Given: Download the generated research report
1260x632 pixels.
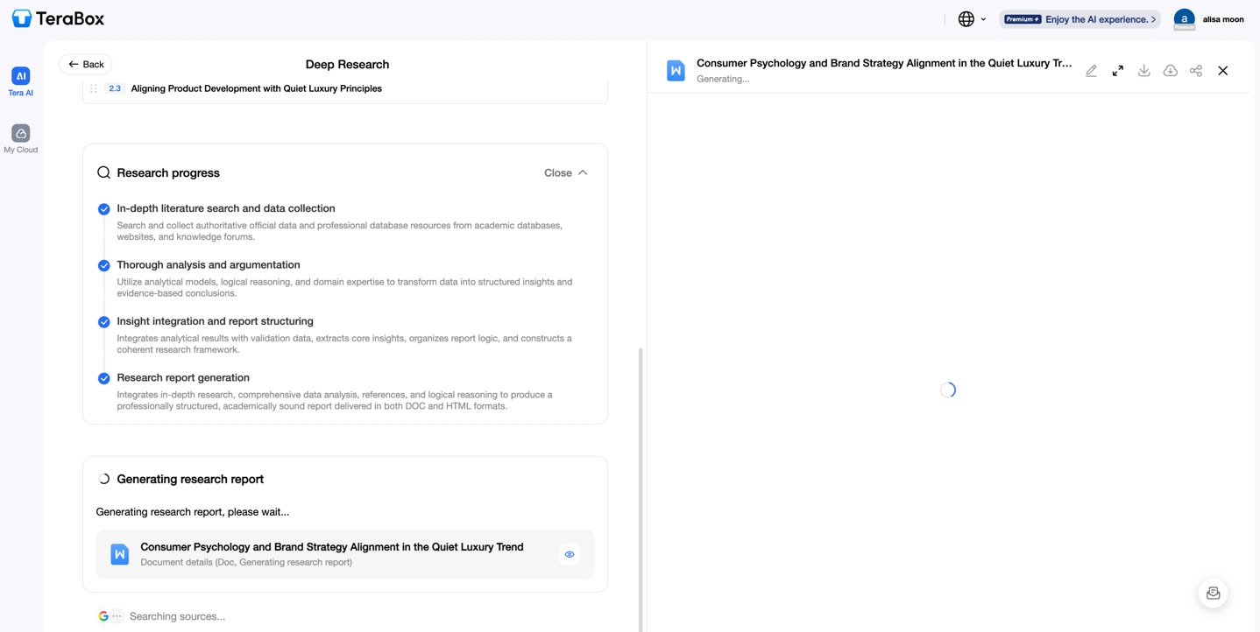Looking at the screenshot, I should tap(1143, 70).
